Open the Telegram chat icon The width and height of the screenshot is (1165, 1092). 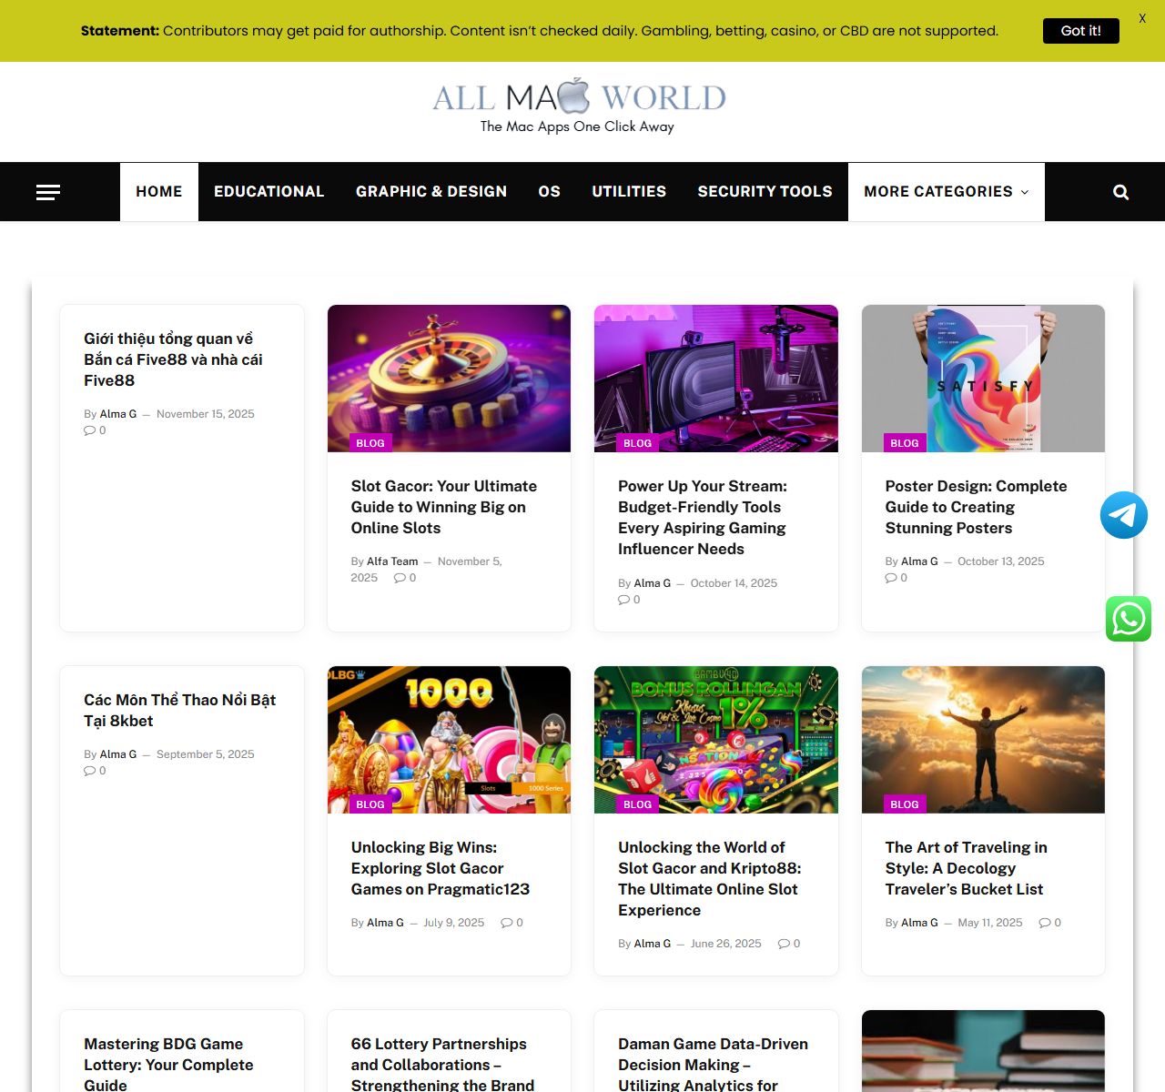point(1123,515)
